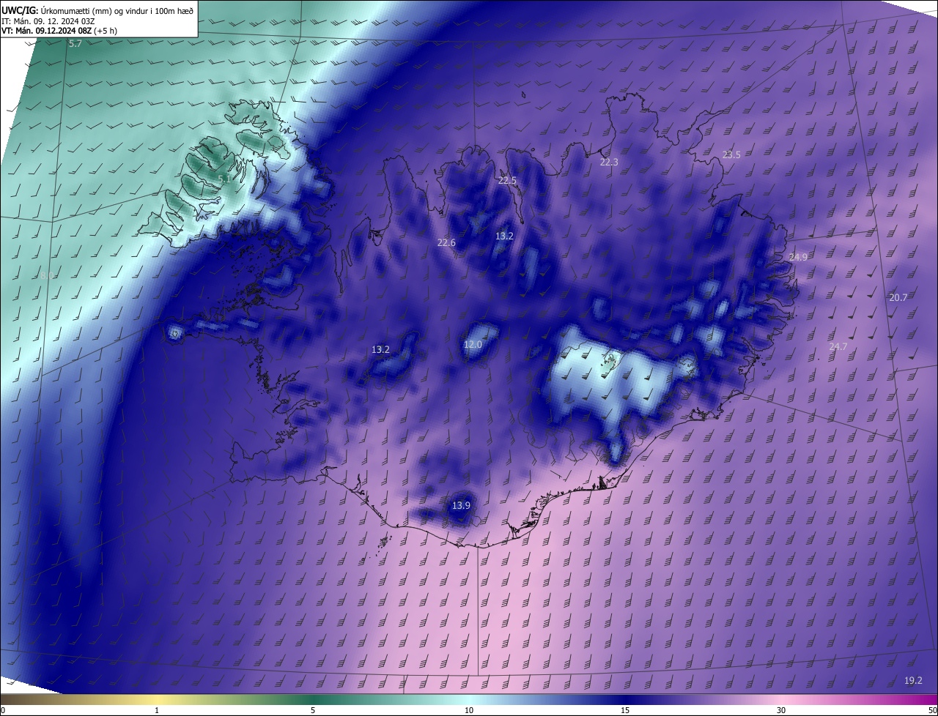Click the 5 label on the color scale
This screenshot has width=938, height=716.
313,711
